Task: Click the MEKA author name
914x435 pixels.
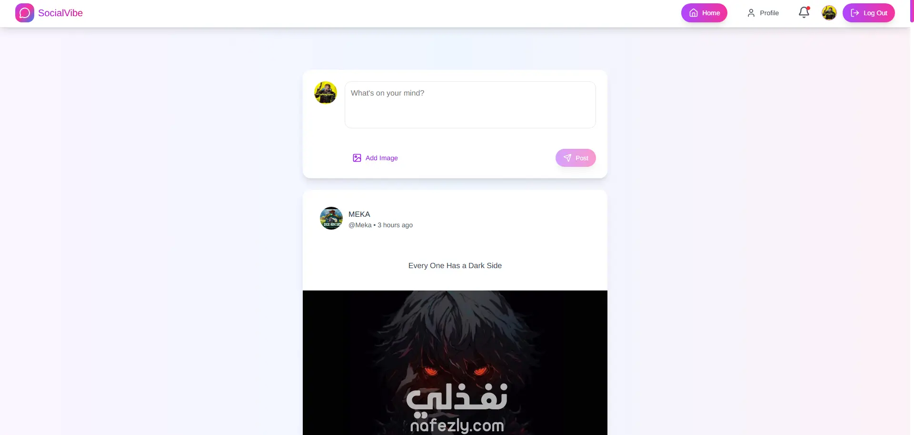Action: click(359, 214)
